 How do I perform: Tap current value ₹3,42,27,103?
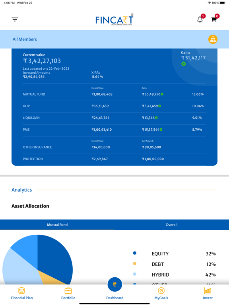click(42, 61)
